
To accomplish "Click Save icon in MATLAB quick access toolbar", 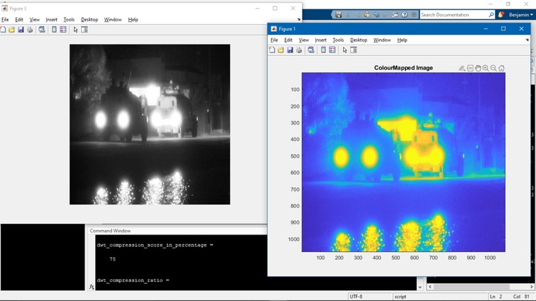I will (x=338, y=15).
